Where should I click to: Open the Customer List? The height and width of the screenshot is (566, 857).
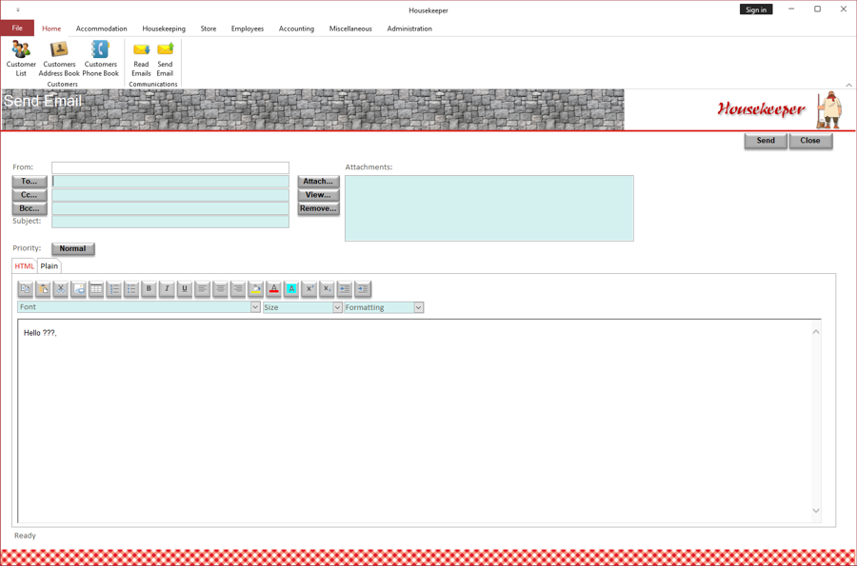coord(21,58)
